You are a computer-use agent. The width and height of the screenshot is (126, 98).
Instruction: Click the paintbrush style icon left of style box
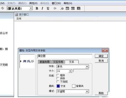click(x=3, y=8)
